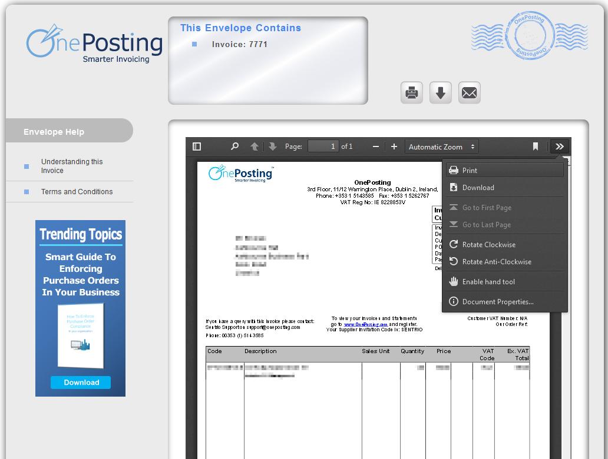Click the Trending Topics banner title
Viewport: 608px width, 459px height.
coord(81,234)
